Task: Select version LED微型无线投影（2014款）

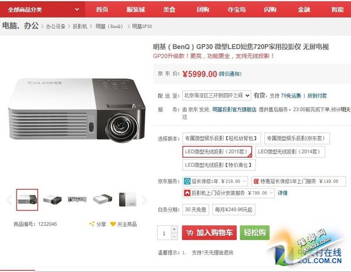Action: coord(290,152)
